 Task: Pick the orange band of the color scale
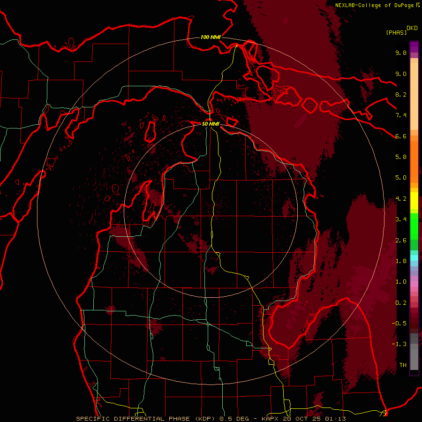click(414, 162)
